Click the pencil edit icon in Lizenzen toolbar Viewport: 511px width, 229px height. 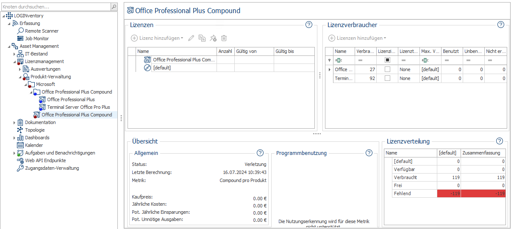click(191, 38)
